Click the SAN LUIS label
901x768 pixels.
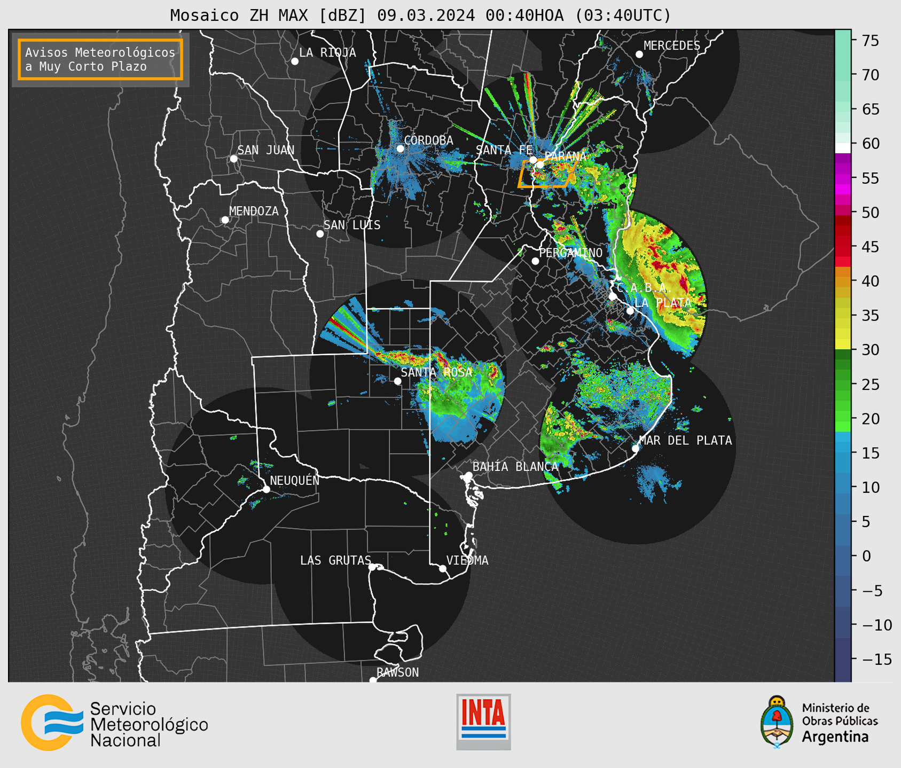pos(352,225)
